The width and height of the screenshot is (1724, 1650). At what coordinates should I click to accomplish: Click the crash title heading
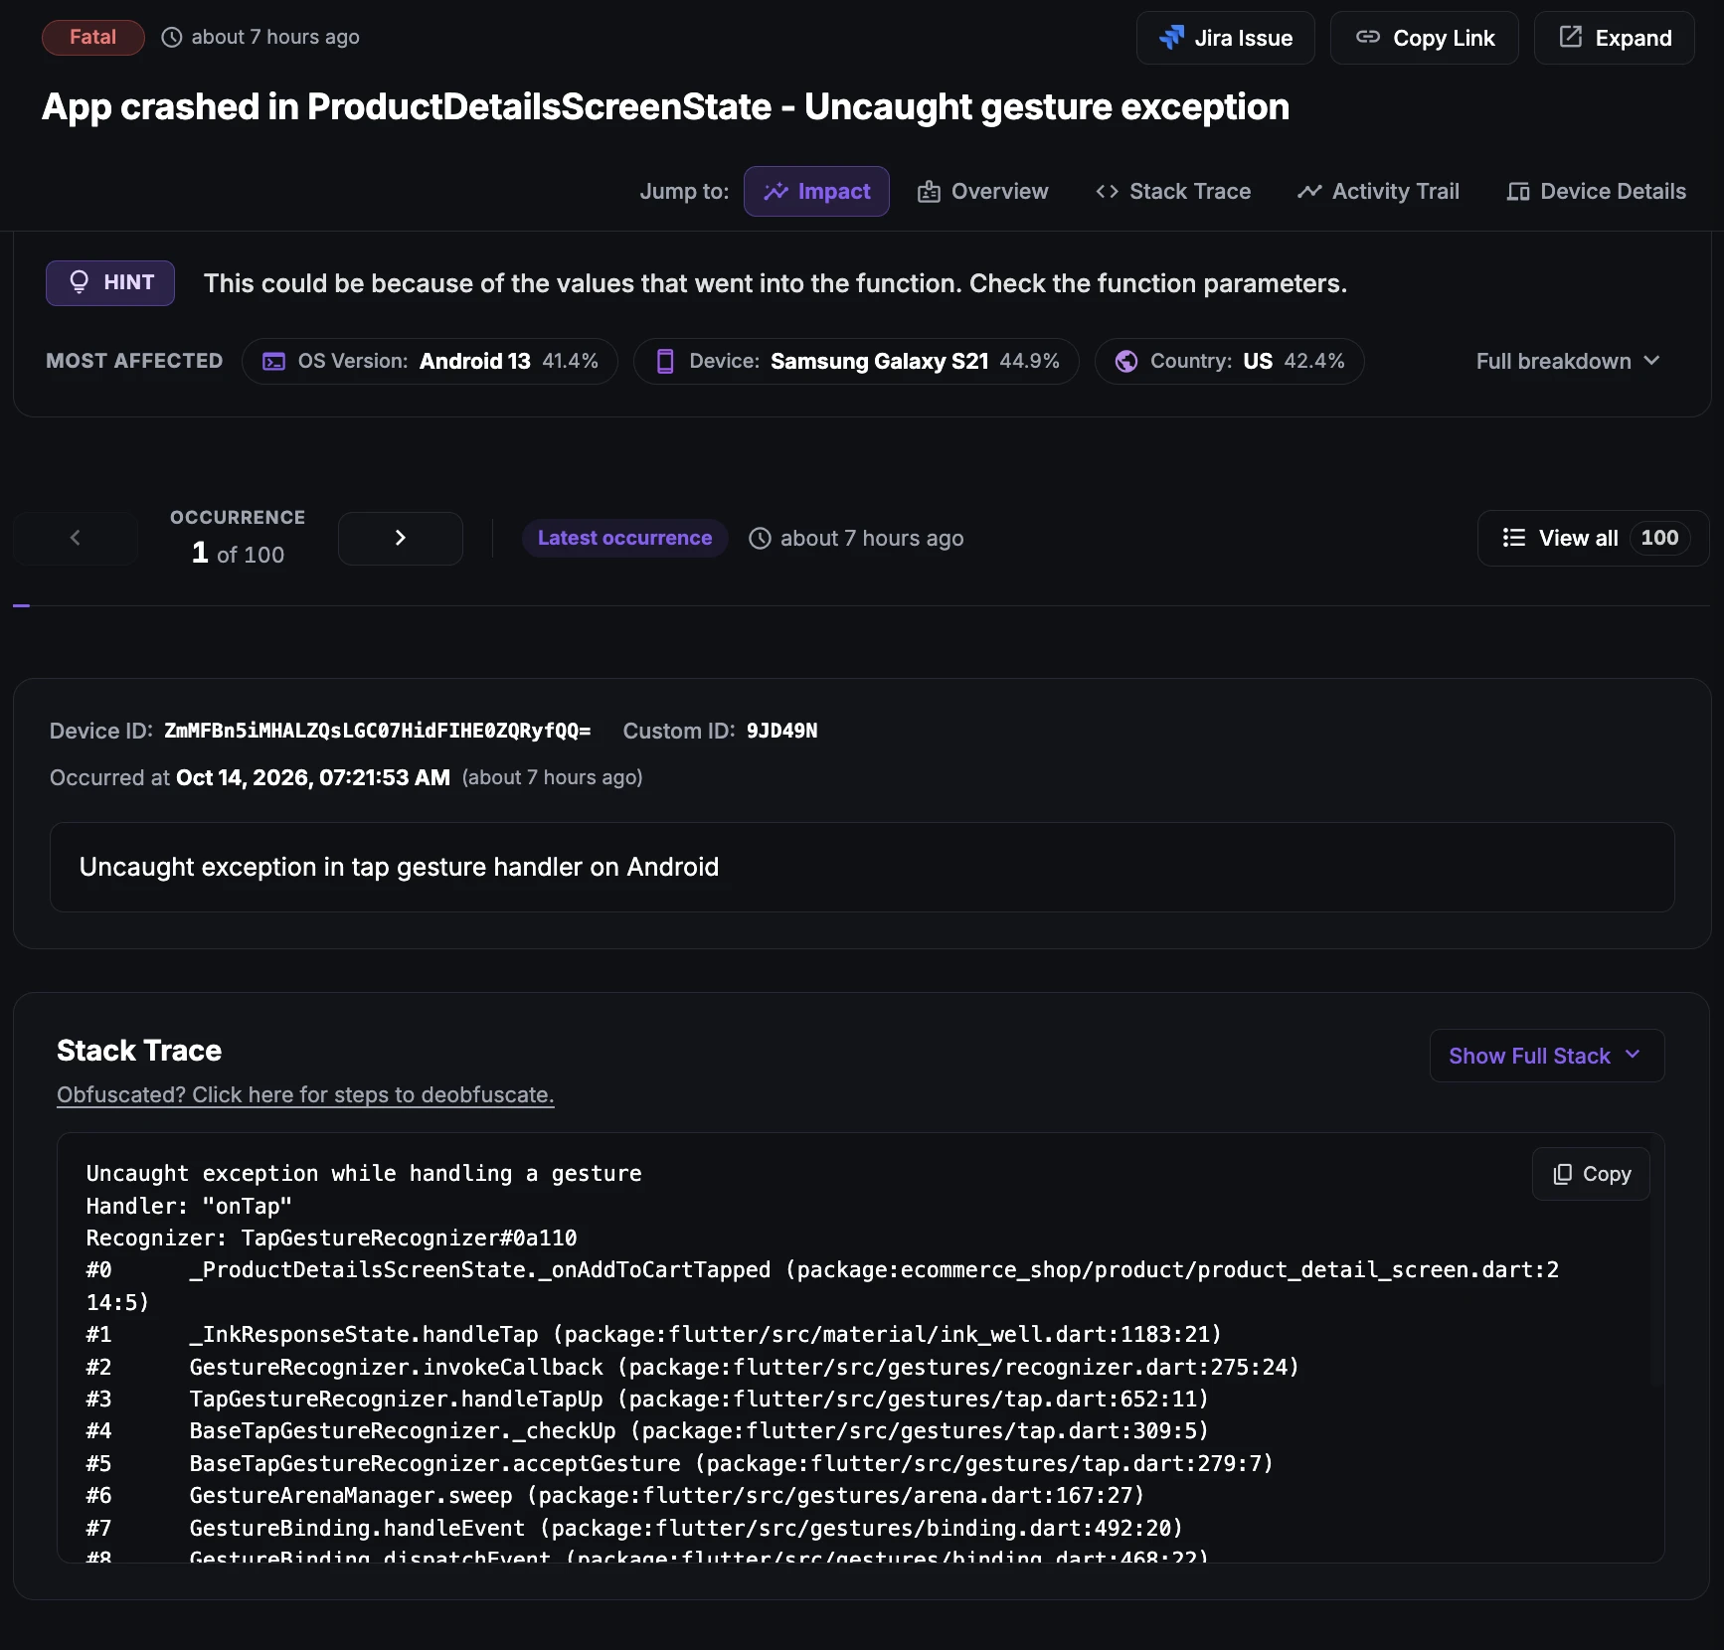(665, 106)
